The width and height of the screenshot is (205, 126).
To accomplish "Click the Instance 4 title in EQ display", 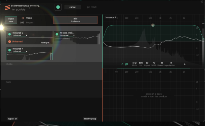I will (x=111, y=17).
